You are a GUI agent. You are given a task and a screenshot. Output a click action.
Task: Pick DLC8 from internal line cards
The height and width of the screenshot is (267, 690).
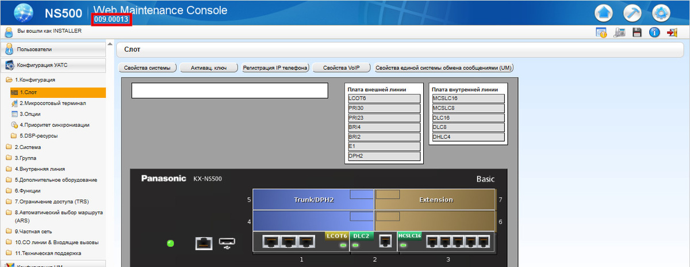[x=468, y=128]
